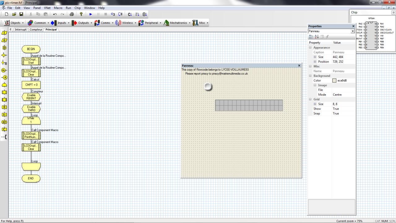Select the Comment icon in the toolbox
This screenshot has width=396, height=223.
pyautogui.click(x=4, y=137)
